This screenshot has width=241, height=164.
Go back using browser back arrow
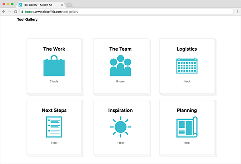click(x=4, y=12)
